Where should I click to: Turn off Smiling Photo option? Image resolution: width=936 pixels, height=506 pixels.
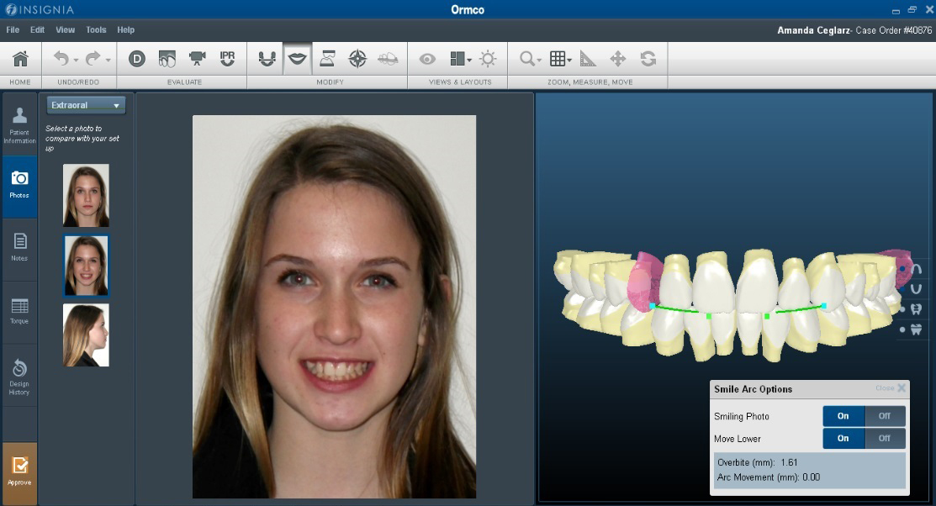pos(884,416)
